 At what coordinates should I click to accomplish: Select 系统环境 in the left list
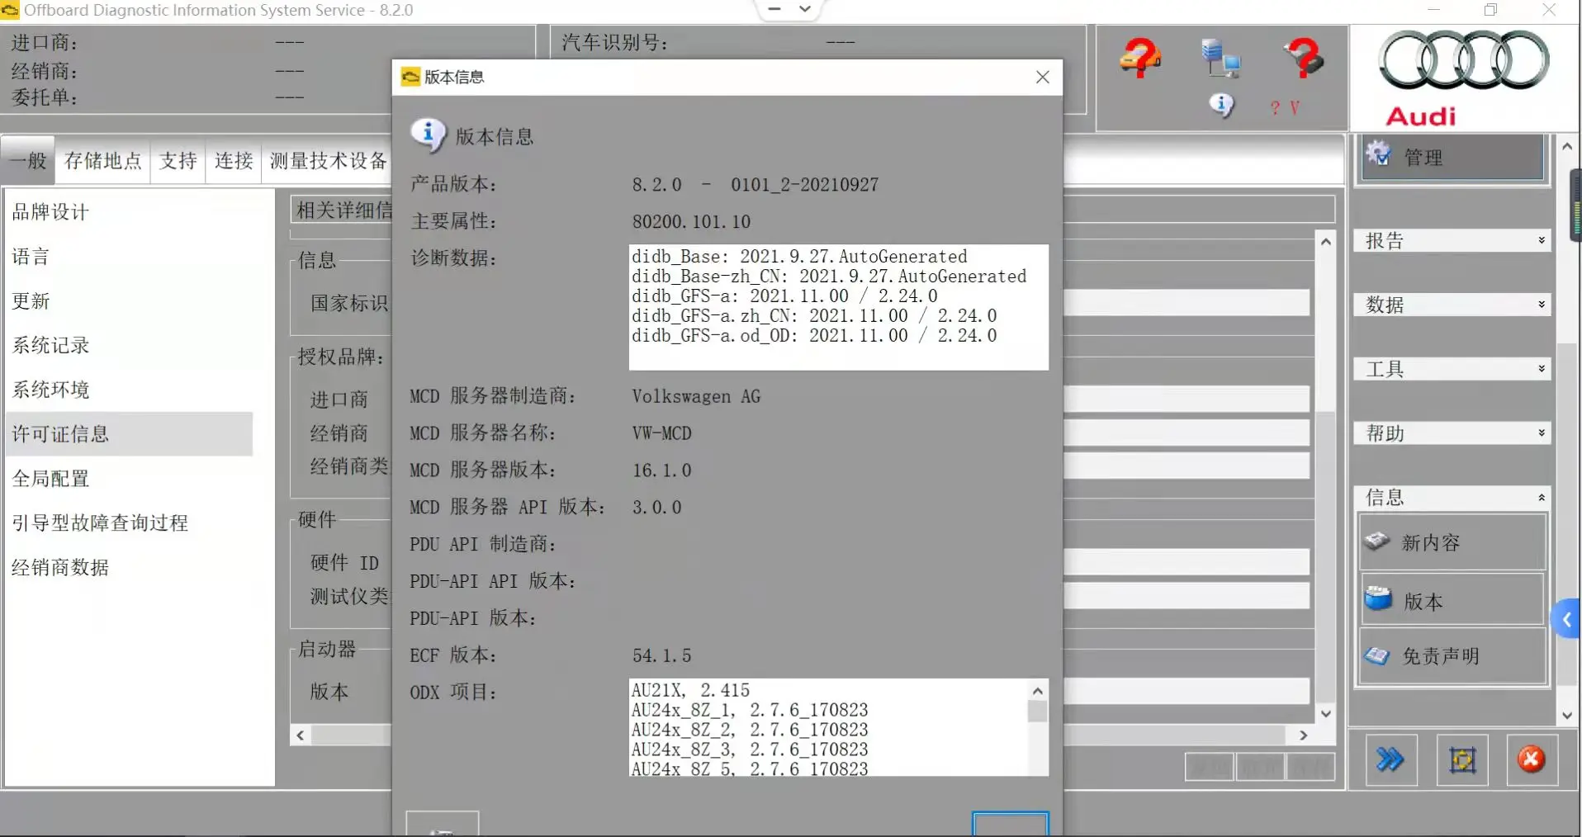click(x=129, y=390)
